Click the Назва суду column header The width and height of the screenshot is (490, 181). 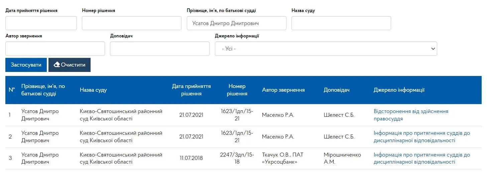(x=93, y=90)
